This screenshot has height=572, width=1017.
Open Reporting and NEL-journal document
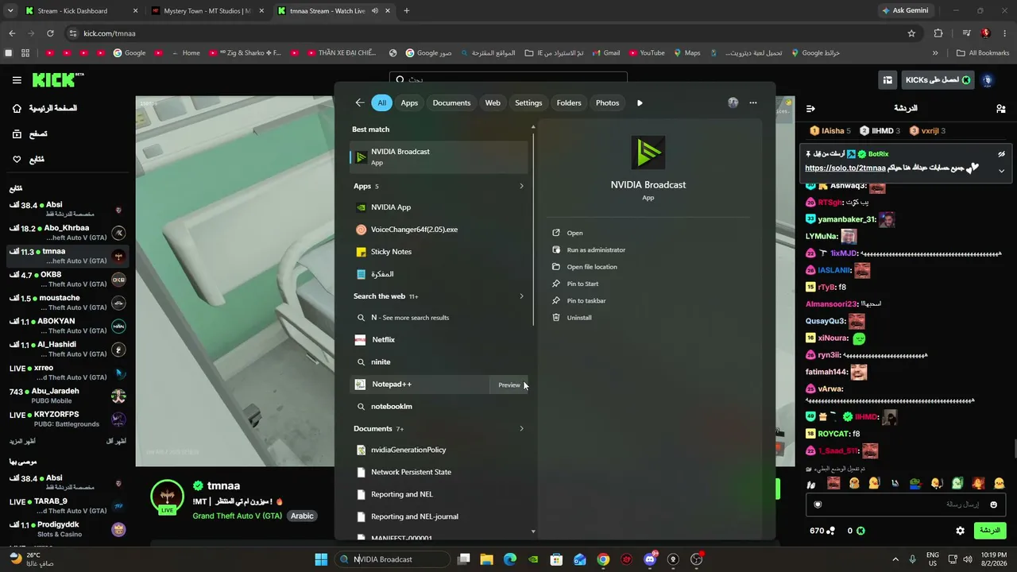(x=439, y=516)
